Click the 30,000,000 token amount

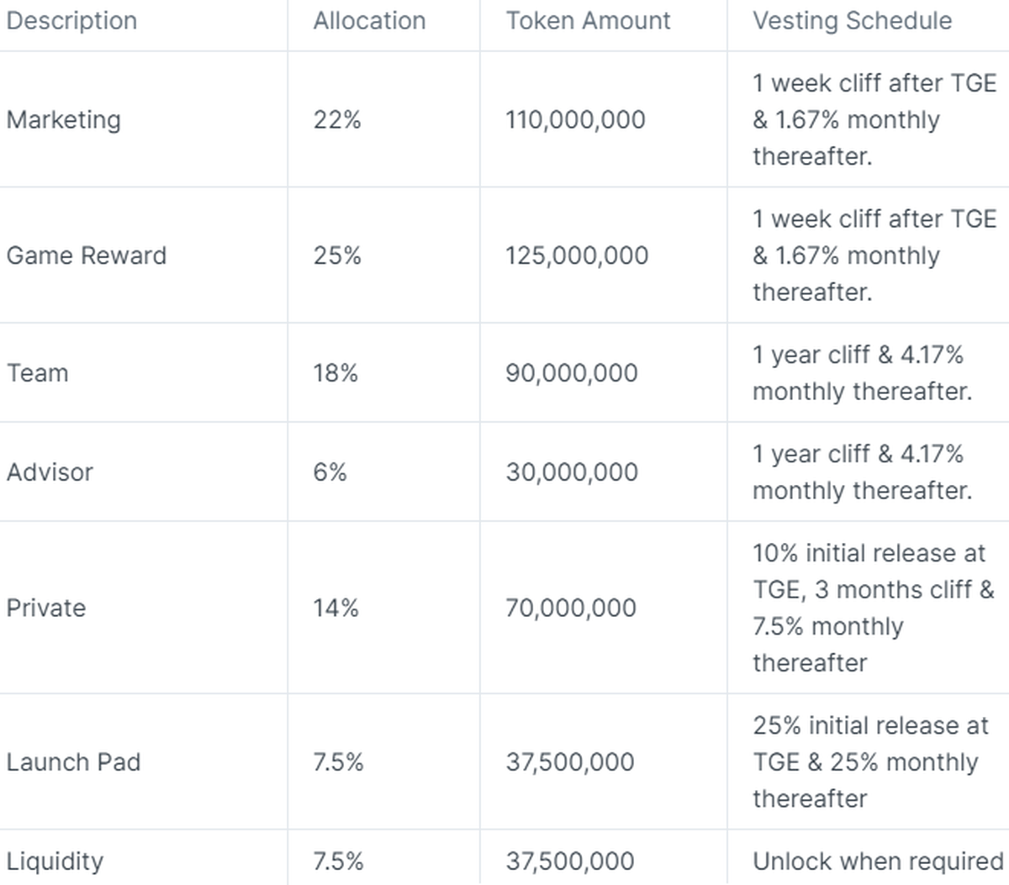coord(571,472)
